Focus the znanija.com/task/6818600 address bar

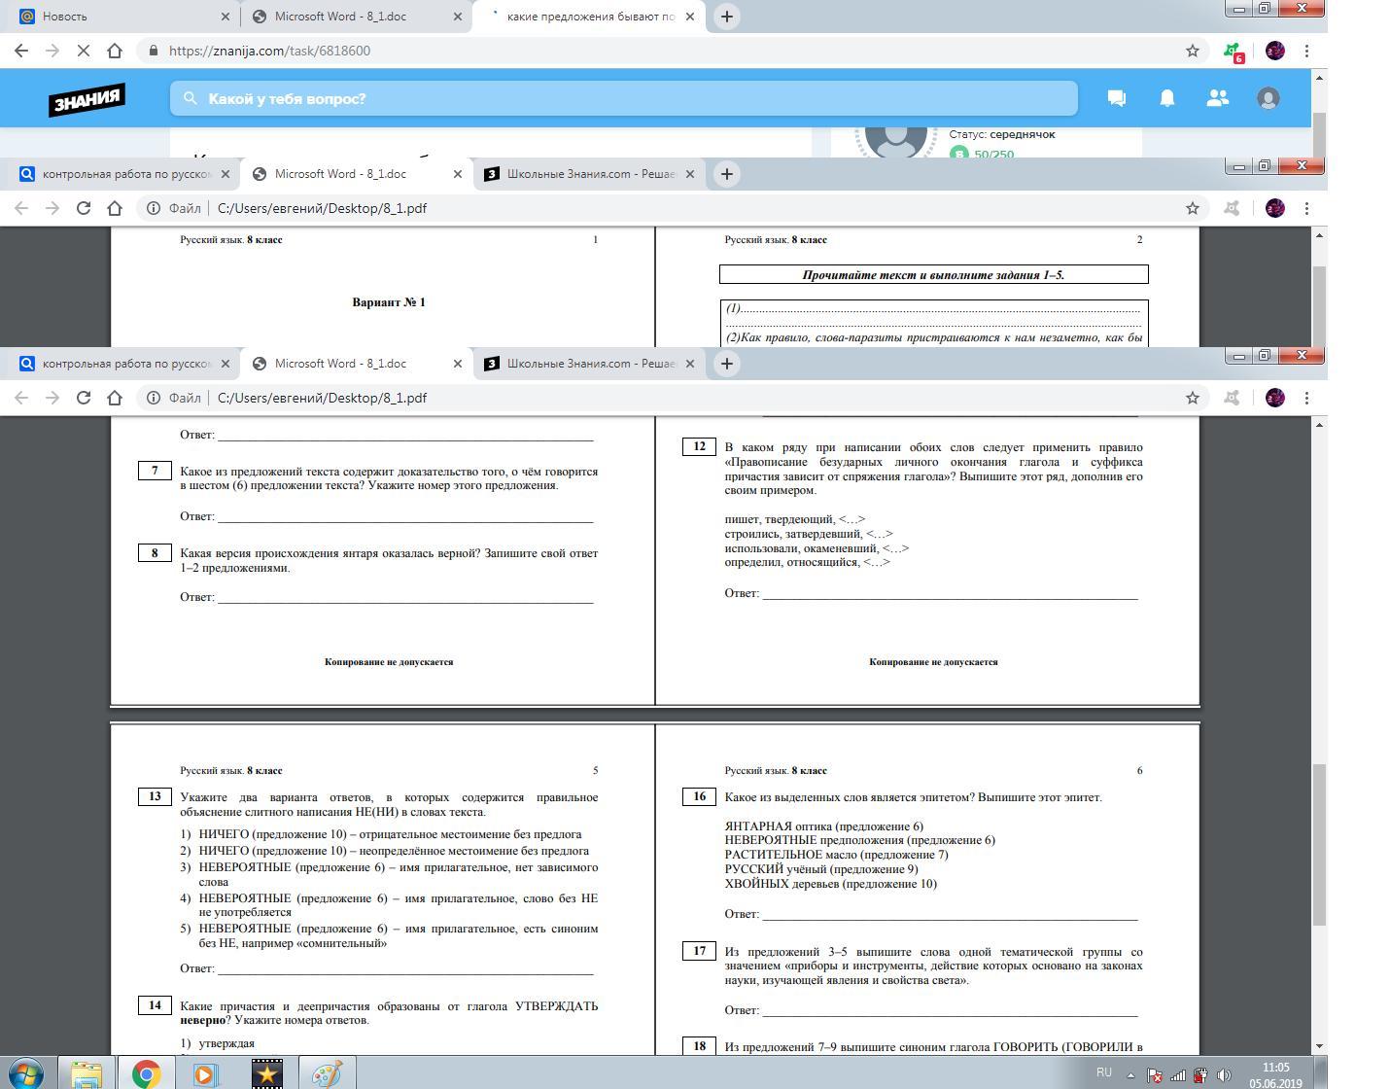[x=661, y=51]
